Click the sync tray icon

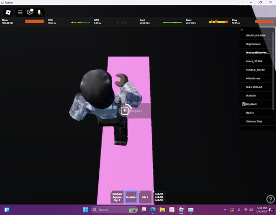(x=232, y=210)
